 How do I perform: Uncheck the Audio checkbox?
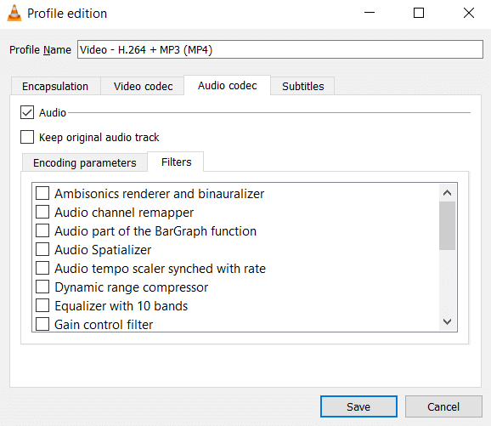[27, 112]
